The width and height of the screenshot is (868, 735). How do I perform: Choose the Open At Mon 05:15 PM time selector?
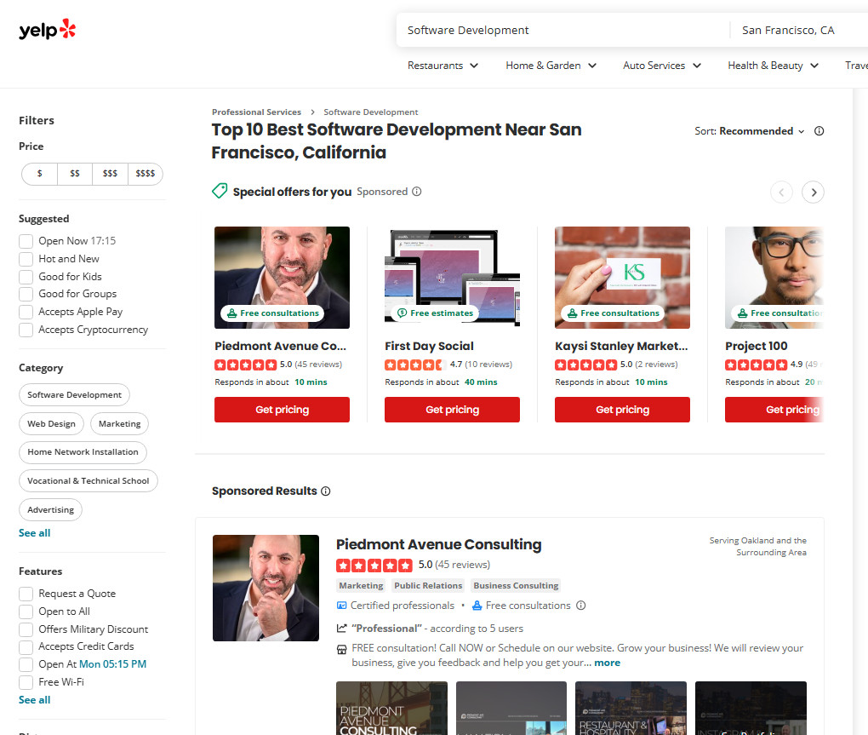click(112, 664)
